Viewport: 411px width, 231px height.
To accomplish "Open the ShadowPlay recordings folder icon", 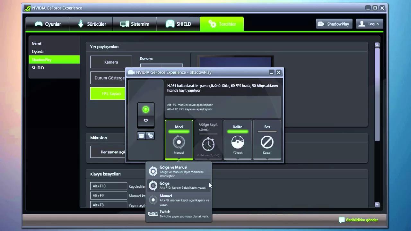I will tap(141, 136).
